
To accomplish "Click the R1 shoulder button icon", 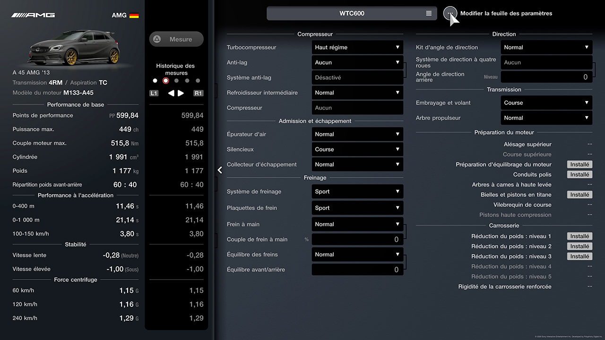I will pyautogui.click(x=199, y=93).
